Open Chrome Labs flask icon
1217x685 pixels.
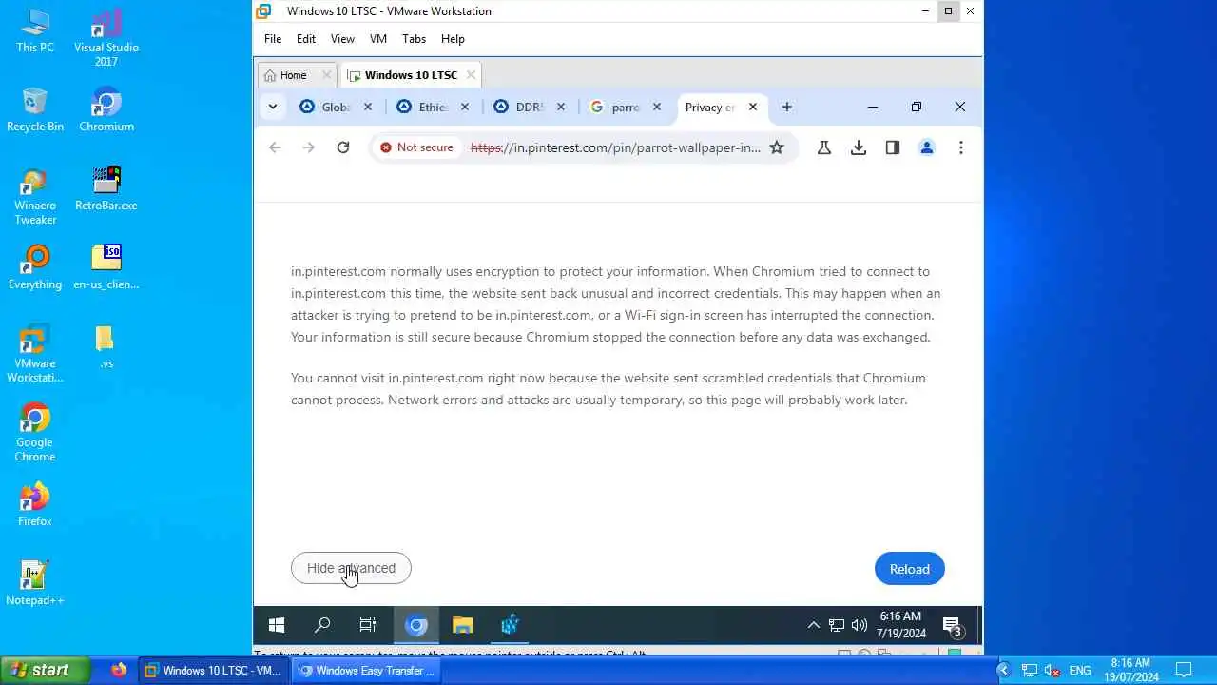pos(824,147)
